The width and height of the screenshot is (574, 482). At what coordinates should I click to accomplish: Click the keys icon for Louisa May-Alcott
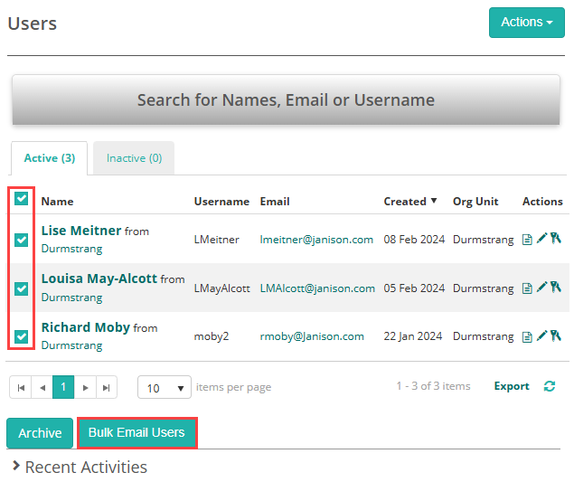pos(555,288)
